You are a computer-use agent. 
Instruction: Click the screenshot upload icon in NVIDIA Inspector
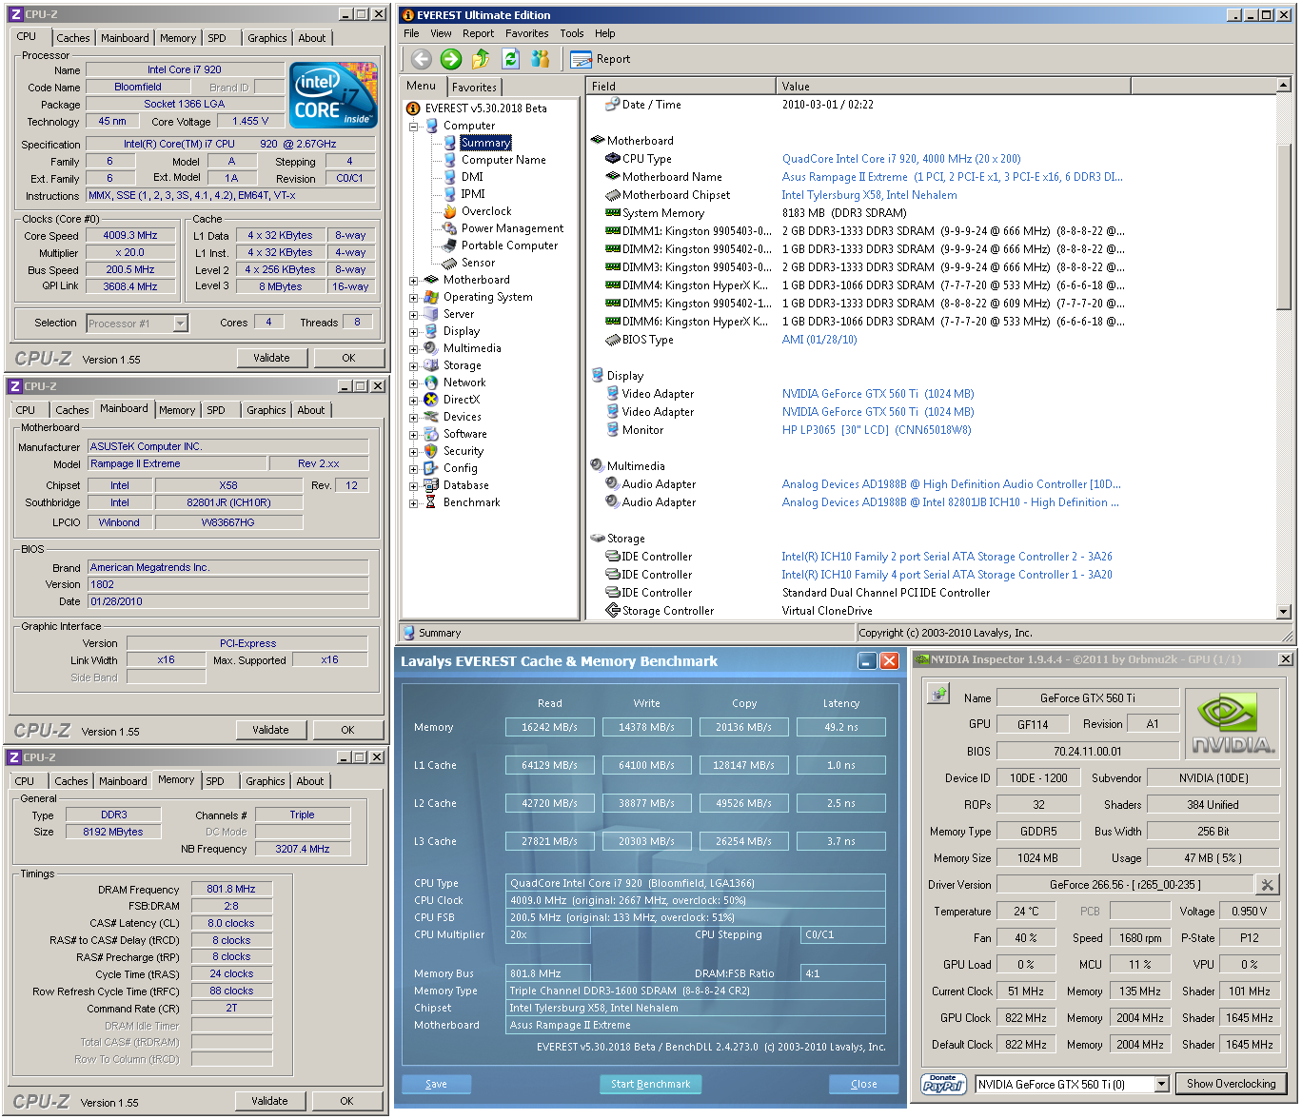point(938,694)
